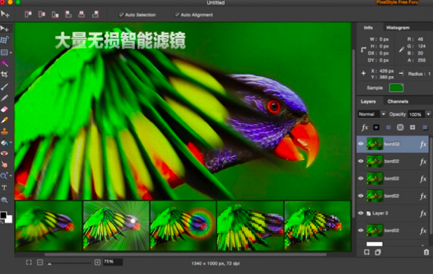Screen dimensions: 433x274
Task: Select the Layer 3 row
Action: tap(392, 213)
